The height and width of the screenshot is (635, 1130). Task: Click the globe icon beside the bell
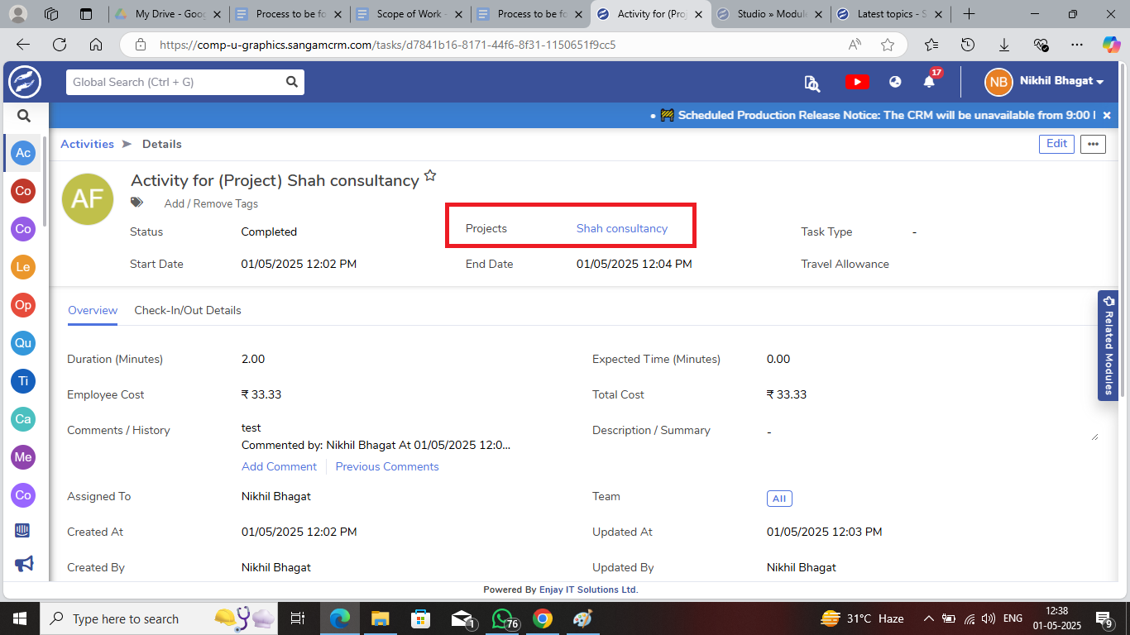pos(895,82)
